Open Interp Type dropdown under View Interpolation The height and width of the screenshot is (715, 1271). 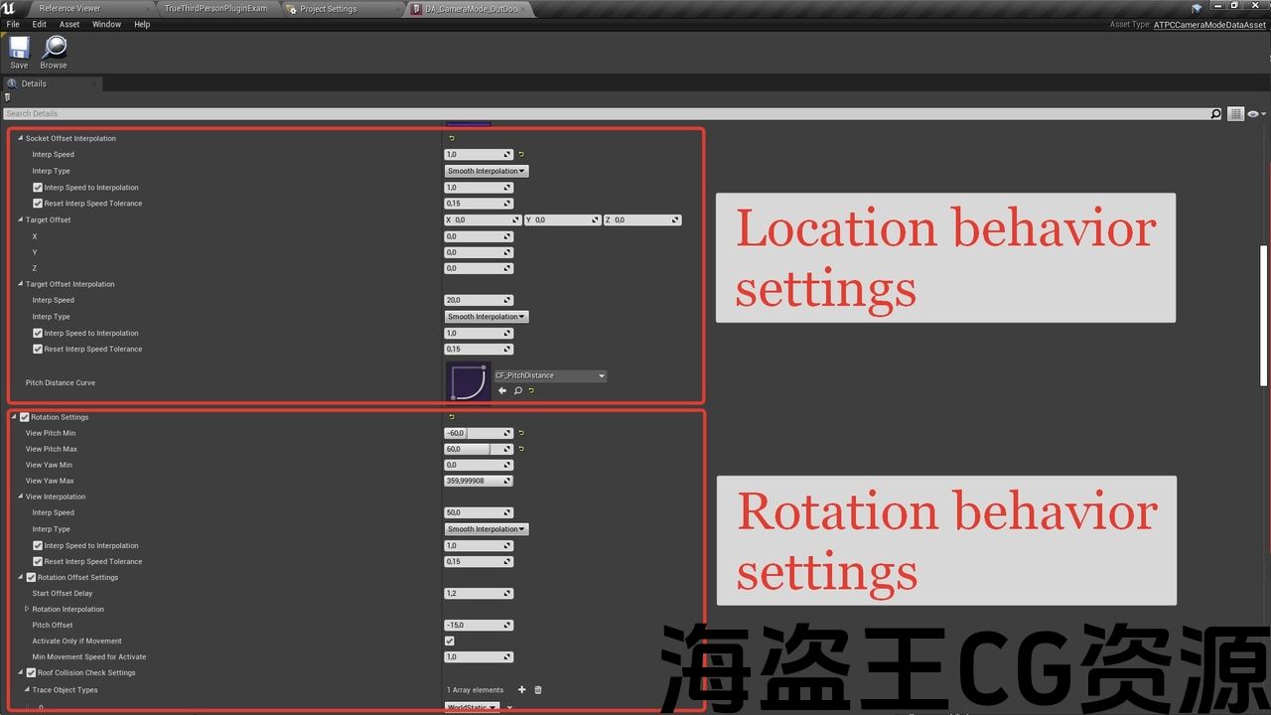[487, 529]
